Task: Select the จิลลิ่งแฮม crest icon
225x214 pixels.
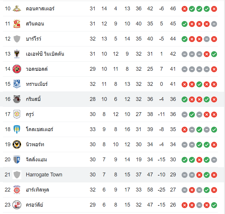Action: (x=17, y=160)
